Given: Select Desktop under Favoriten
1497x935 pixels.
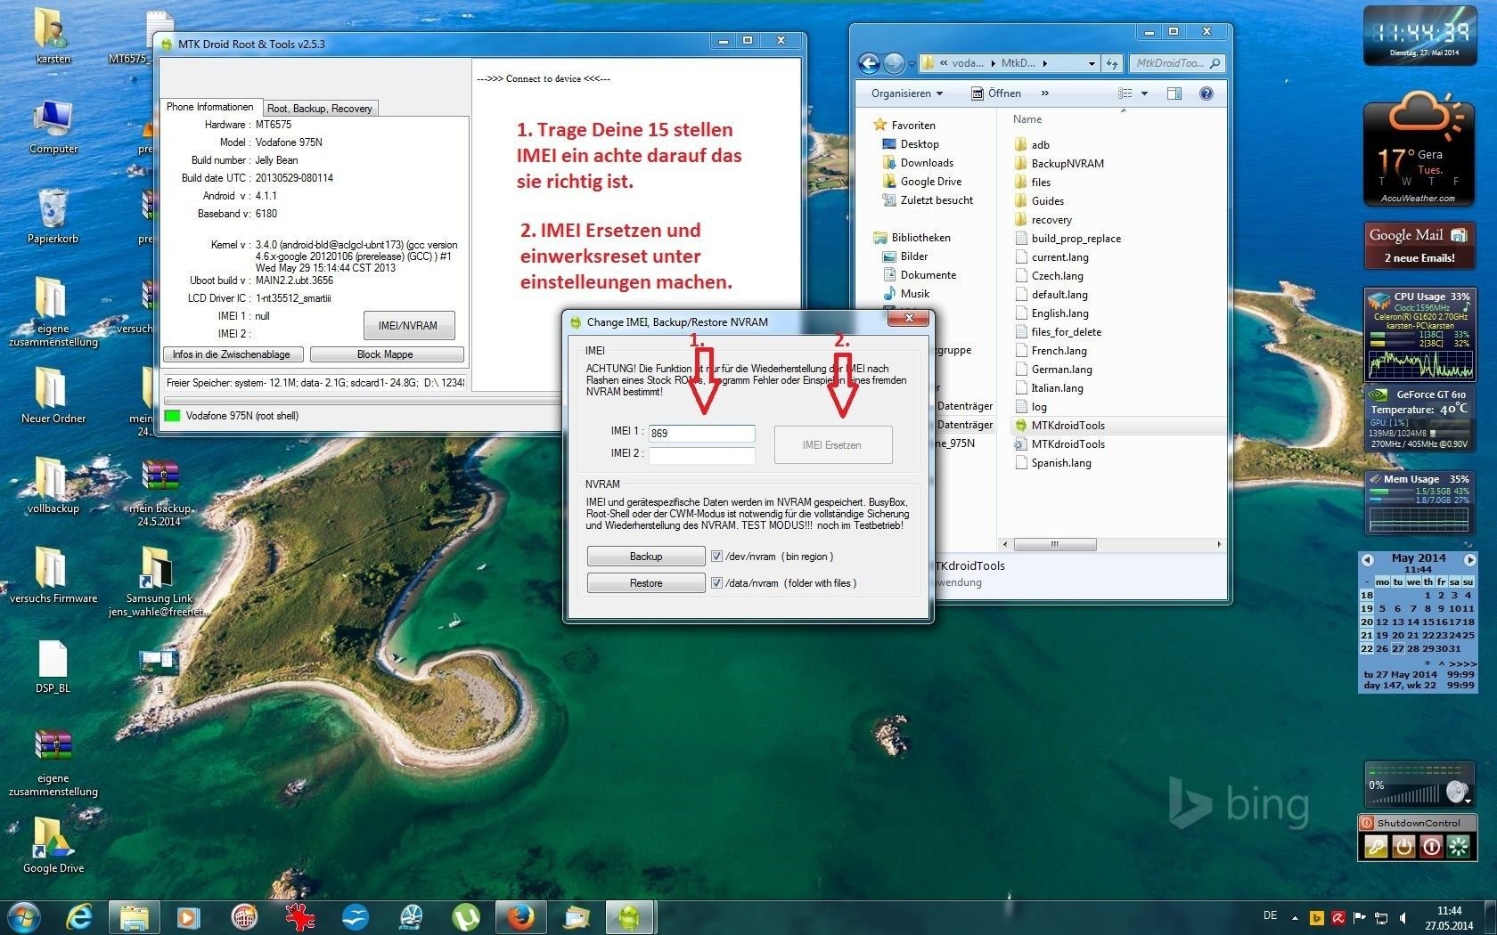Looking at the screenshot, I should tap(920, 144).
